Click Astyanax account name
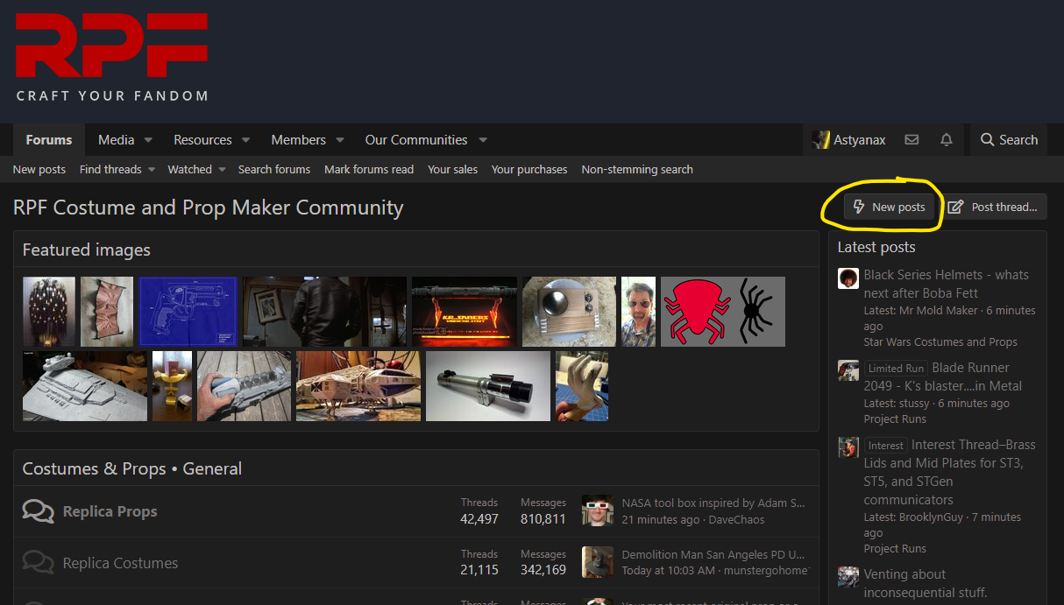The image size is (1064, 605). pyautogui.click(x=860, y=140)
